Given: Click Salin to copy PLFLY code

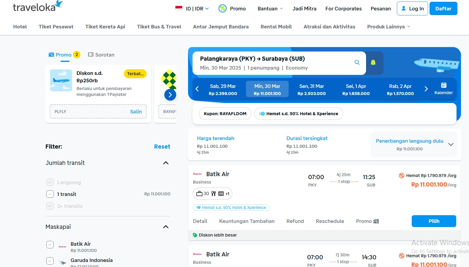Looking at the screenshot, I should [x=136, y=112].
